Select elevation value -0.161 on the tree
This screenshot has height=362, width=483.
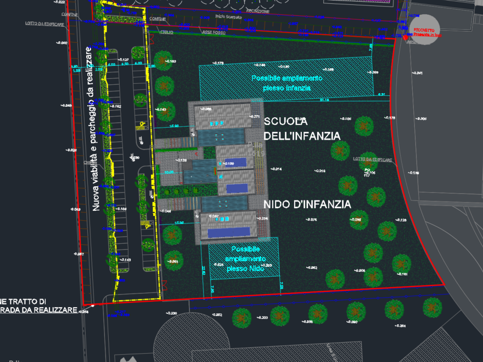402,274
